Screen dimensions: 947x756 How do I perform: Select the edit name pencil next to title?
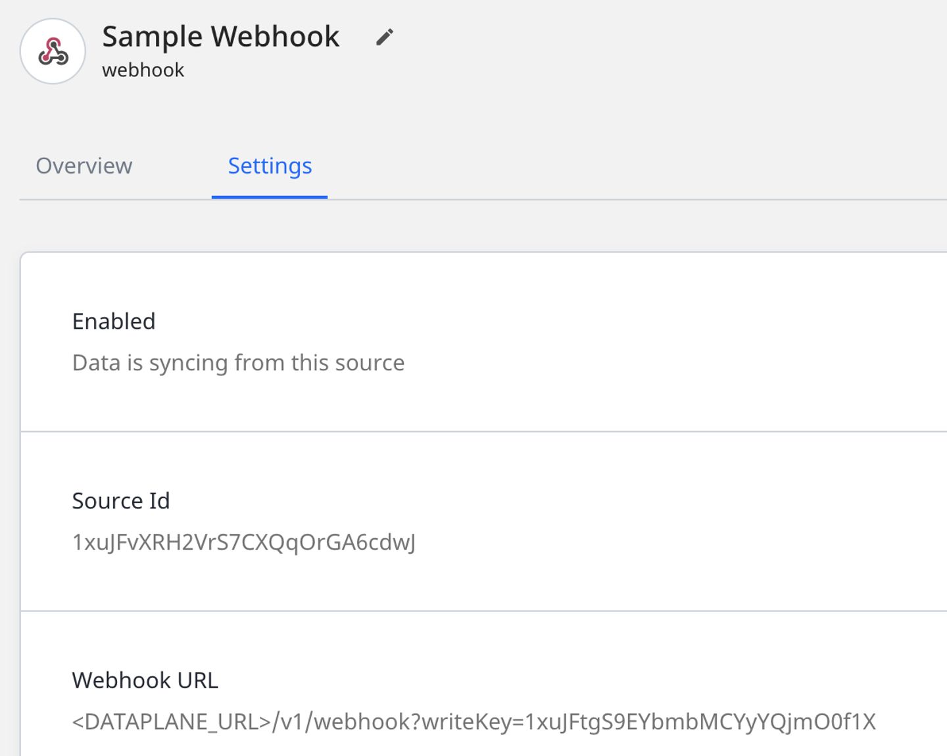385,37
